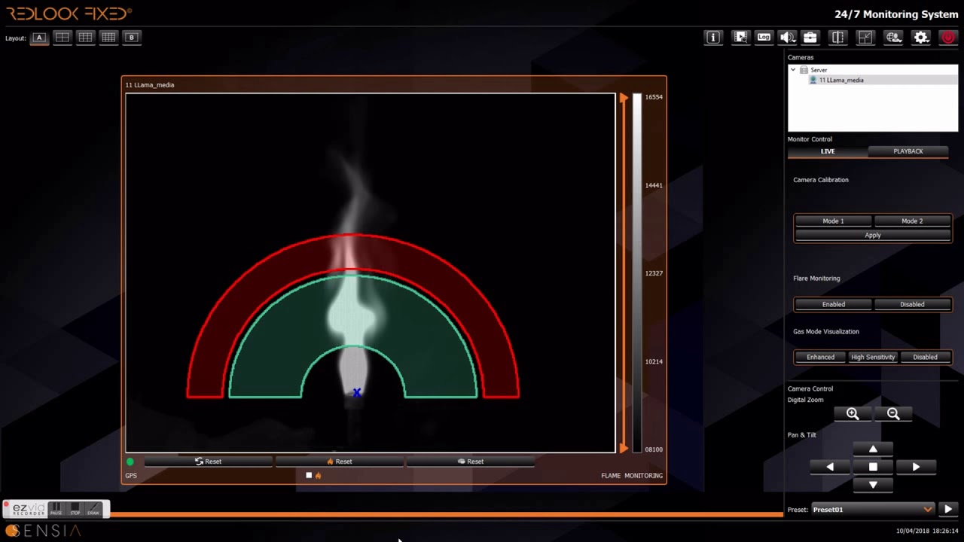Stop pan and tilt movement
Viewport: 964px width, 542px height.
873,467
